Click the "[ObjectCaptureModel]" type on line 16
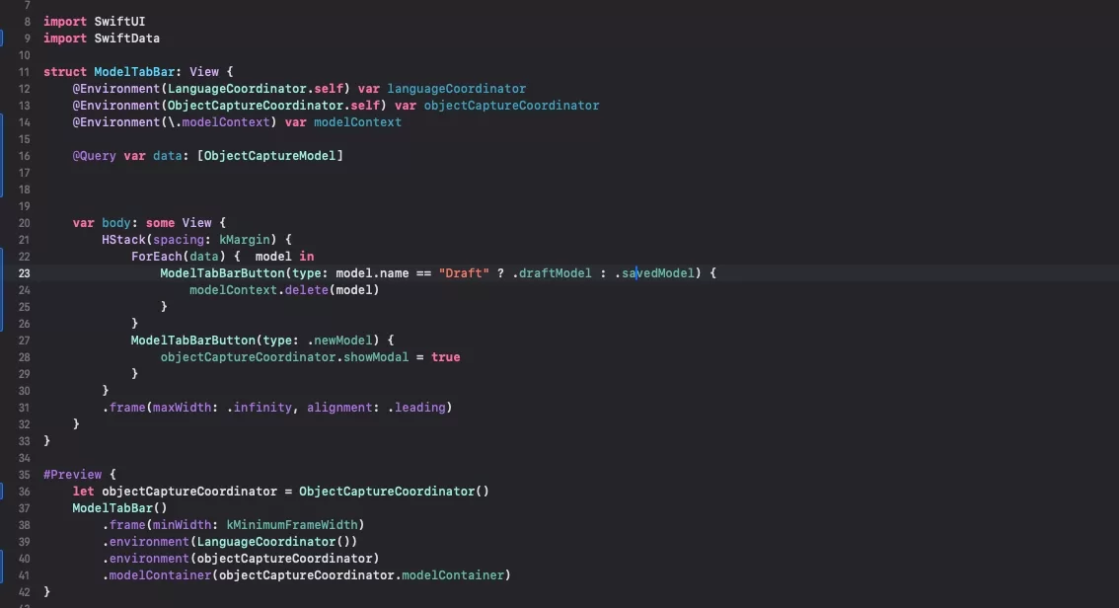Viewport: 1119px width, 608px height. 269,156
